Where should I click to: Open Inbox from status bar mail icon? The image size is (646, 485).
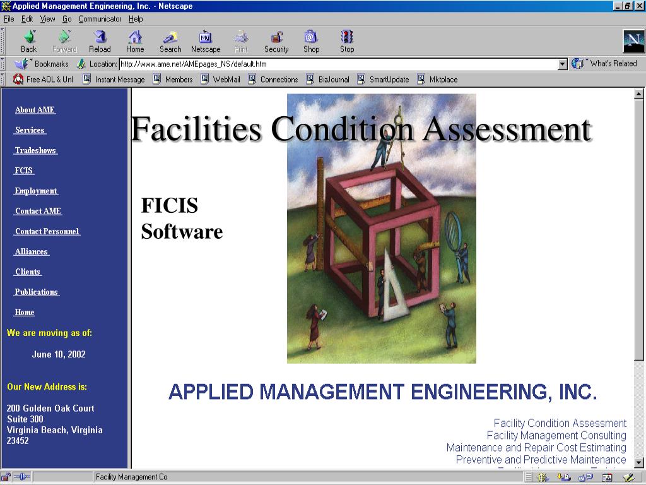563,477
